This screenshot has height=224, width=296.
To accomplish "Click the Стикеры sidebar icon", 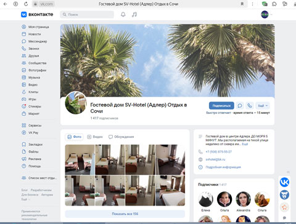I will [24, 106].
